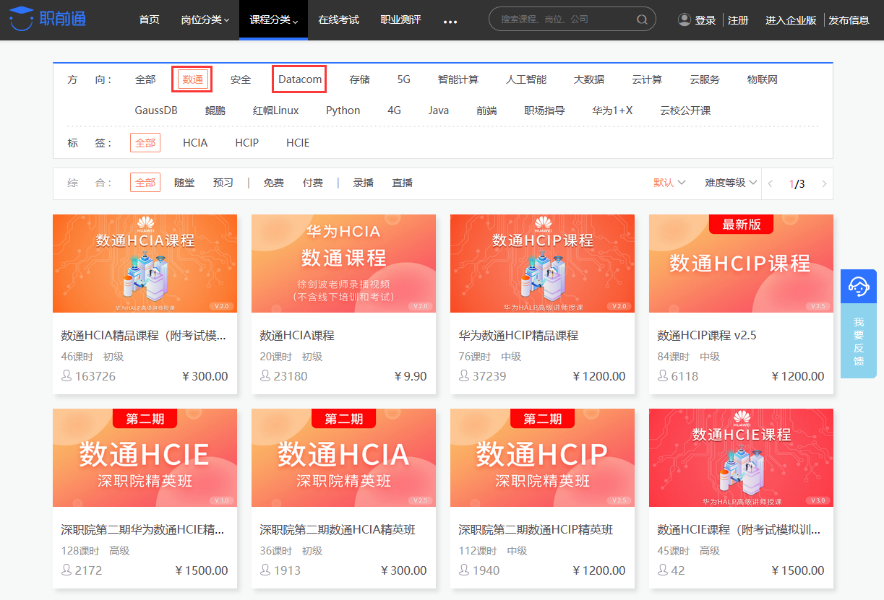884x600 pixels.
Task: Click the 注册 registration link
Action: tap(738, 19)
